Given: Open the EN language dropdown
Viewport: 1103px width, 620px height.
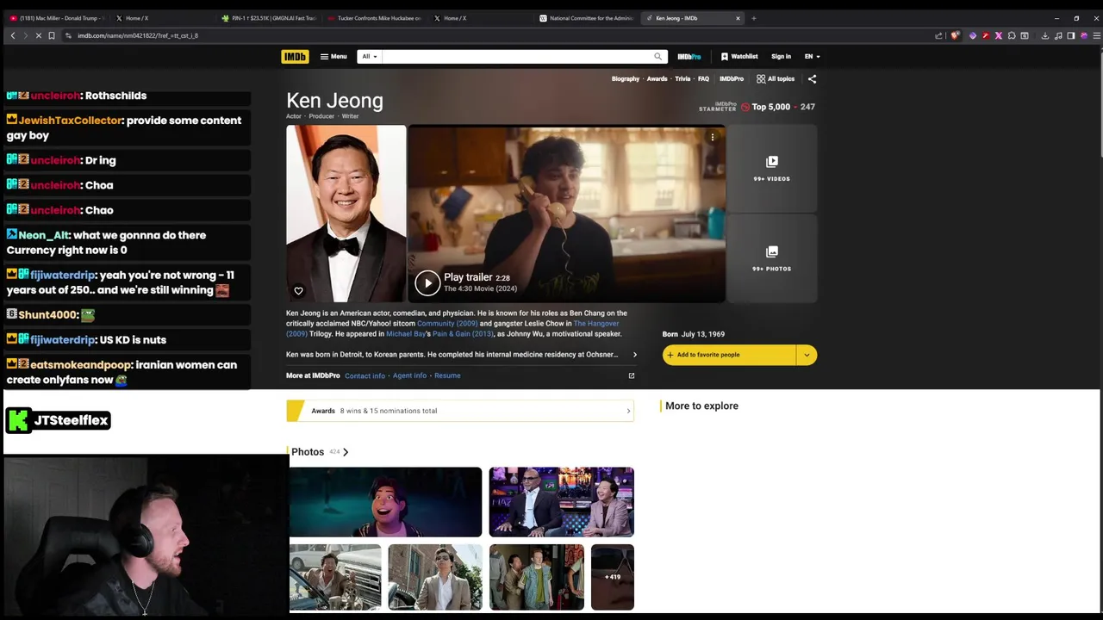Looking at the screenshot, I should pos(812,57).
